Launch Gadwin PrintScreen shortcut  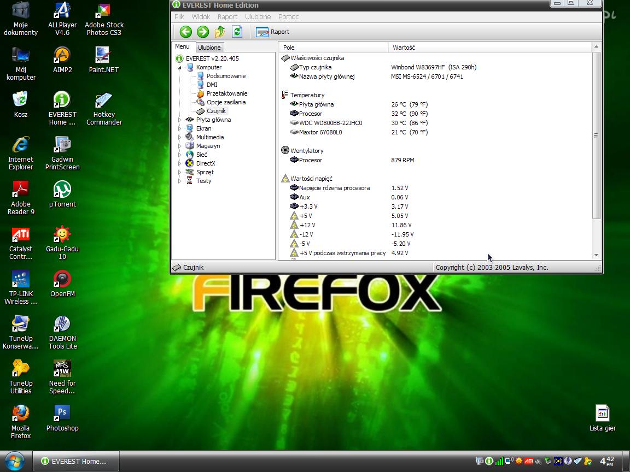pyautogui.click(x=62, y=154)
